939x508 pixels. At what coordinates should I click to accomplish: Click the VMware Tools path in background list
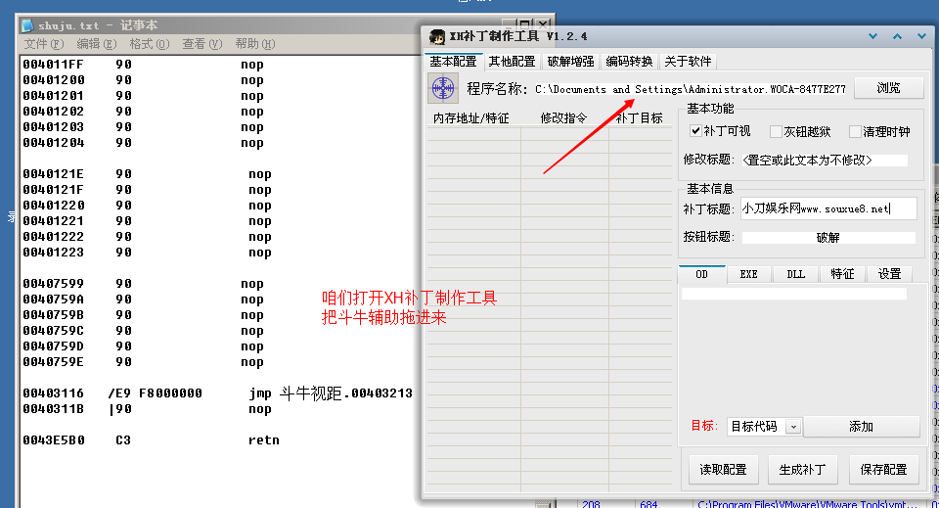808,504
